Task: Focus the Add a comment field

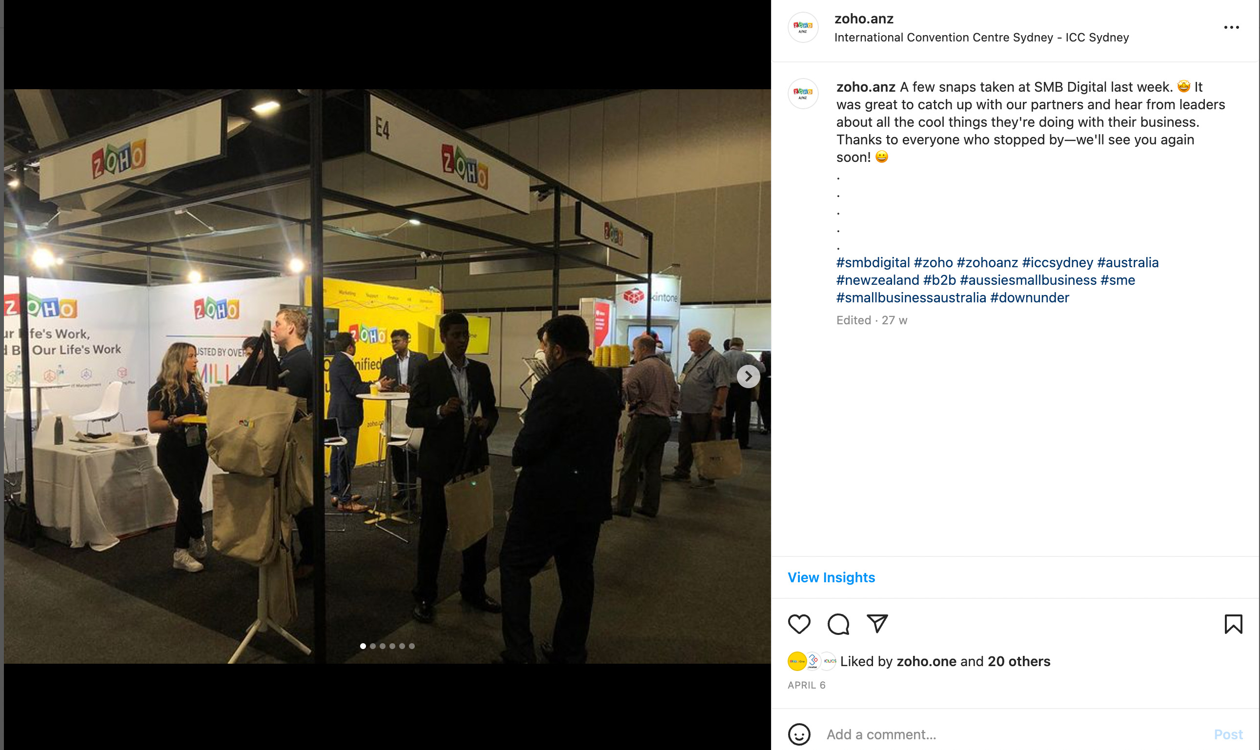Action: [x=1016, y=734]
